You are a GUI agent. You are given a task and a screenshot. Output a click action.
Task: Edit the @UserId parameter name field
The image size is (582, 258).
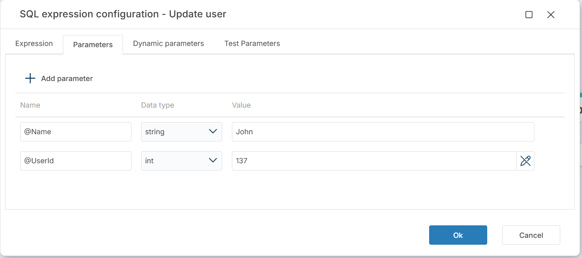coord(76,161)
